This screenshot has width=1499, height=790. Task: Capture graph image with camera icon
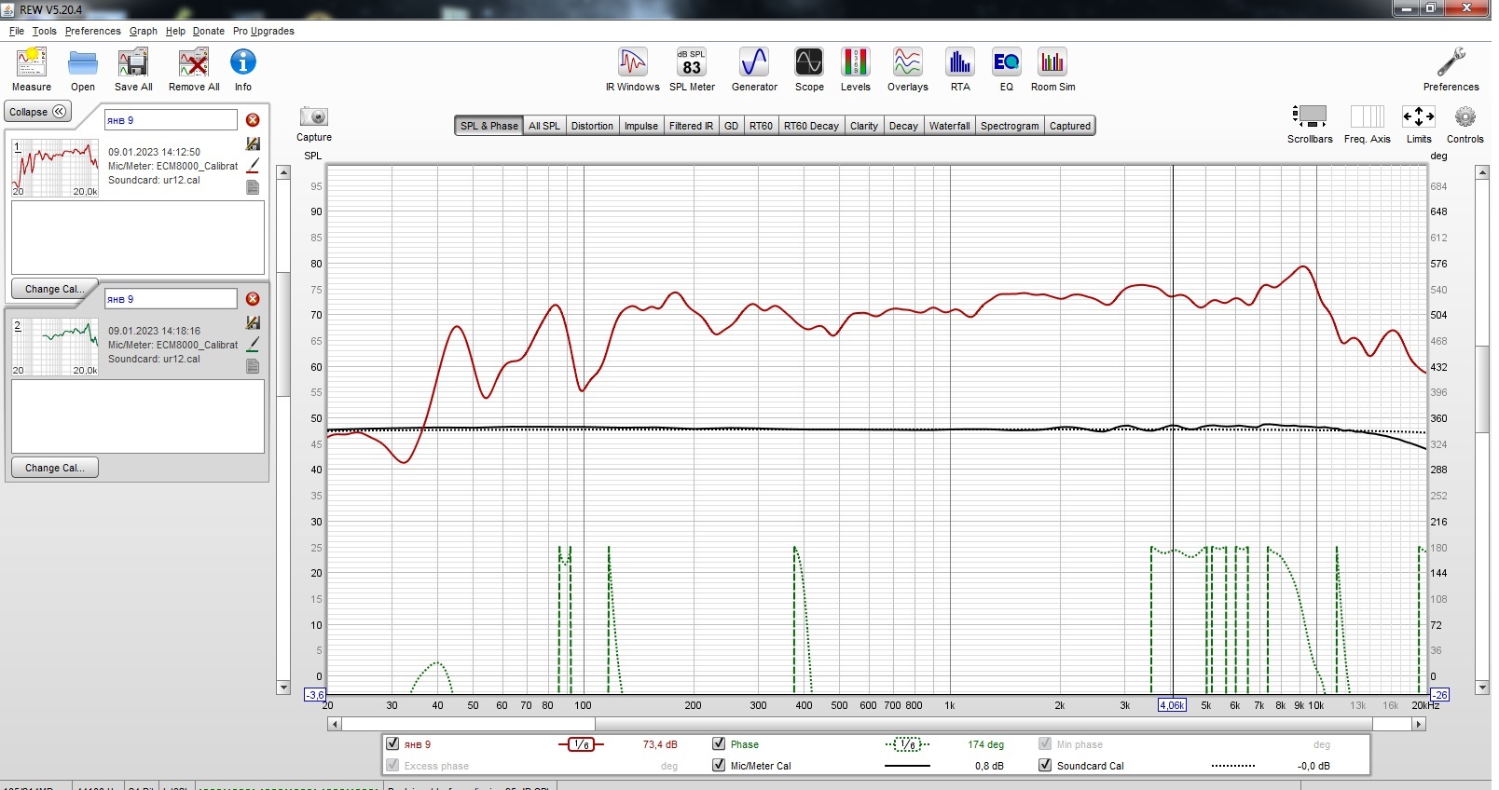(314, 116)
